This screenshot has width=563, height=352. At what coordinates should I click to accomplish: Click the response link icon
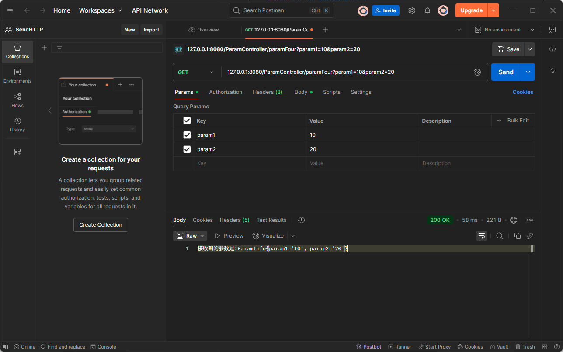coord(530,236)
